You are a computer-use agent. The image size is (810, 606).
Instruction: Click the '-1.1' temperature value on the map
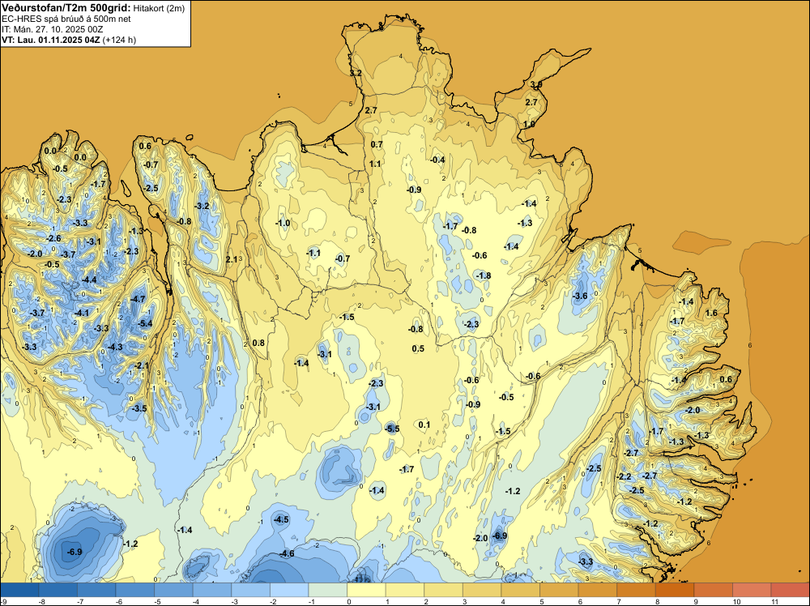[313, 253]
